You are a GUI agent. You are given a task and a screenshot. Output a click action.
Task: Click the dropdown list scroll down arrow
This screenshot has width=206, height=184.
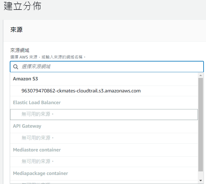[201, 181]
